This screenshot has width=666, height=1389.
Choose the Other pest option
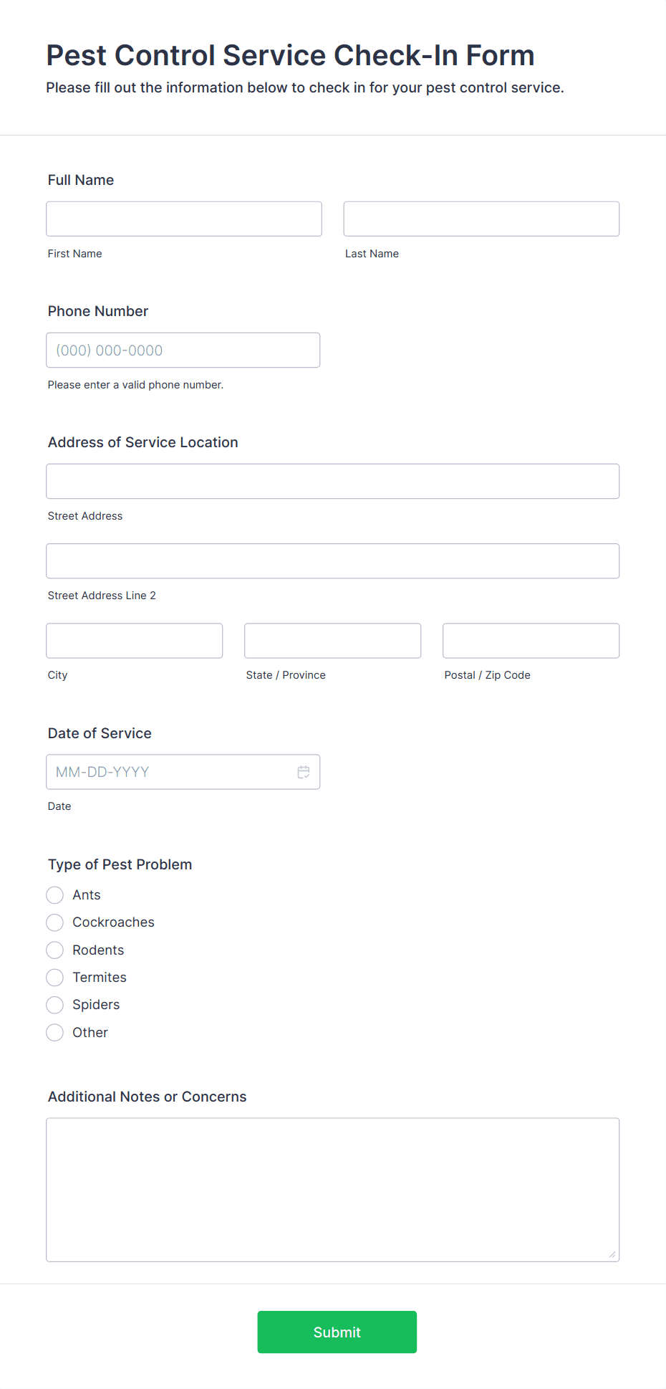point(55,1033)
